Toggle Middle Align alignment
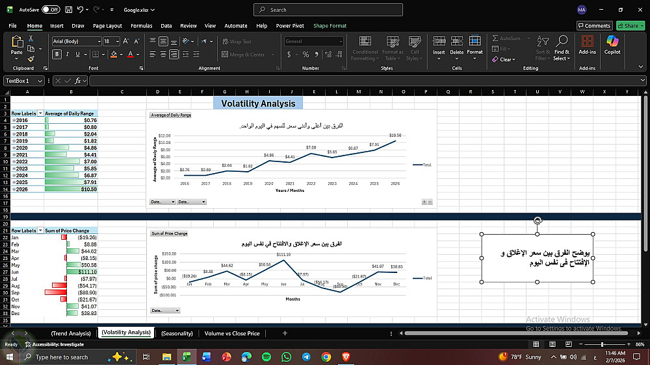 point(163,41)
